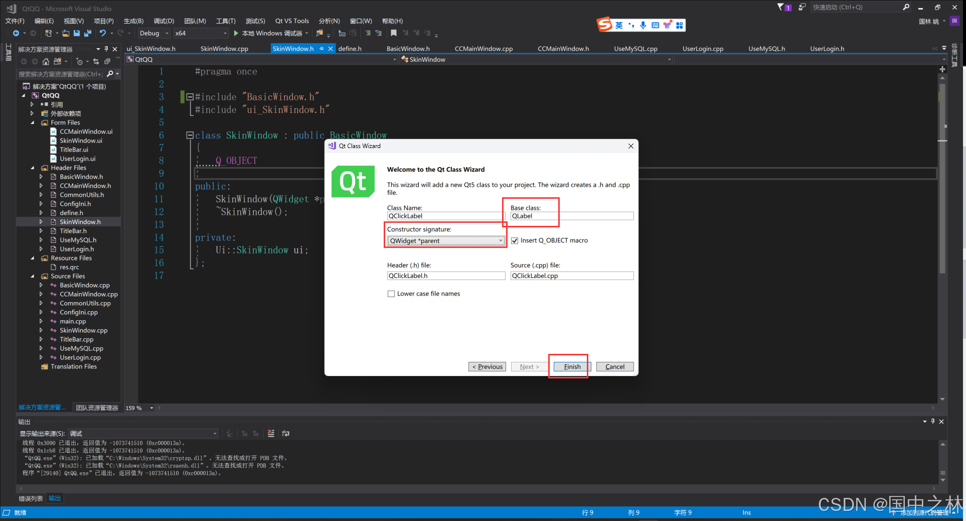Viewport: 966px width, 521px height.
Task: Switch to the 错误列表 tab
Action: (31, 498)
